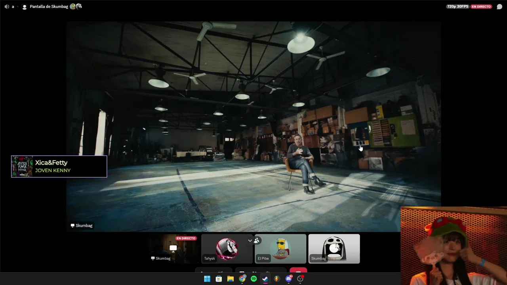The height and width of the screenshot is (285, 507).
Task: Collapse the participant tiles with the chevron
Action: coord(250,240)
